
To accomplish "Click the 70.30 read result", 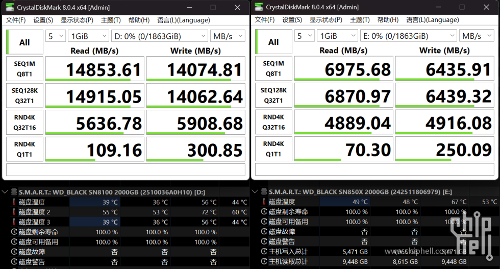I will (344, 149).
